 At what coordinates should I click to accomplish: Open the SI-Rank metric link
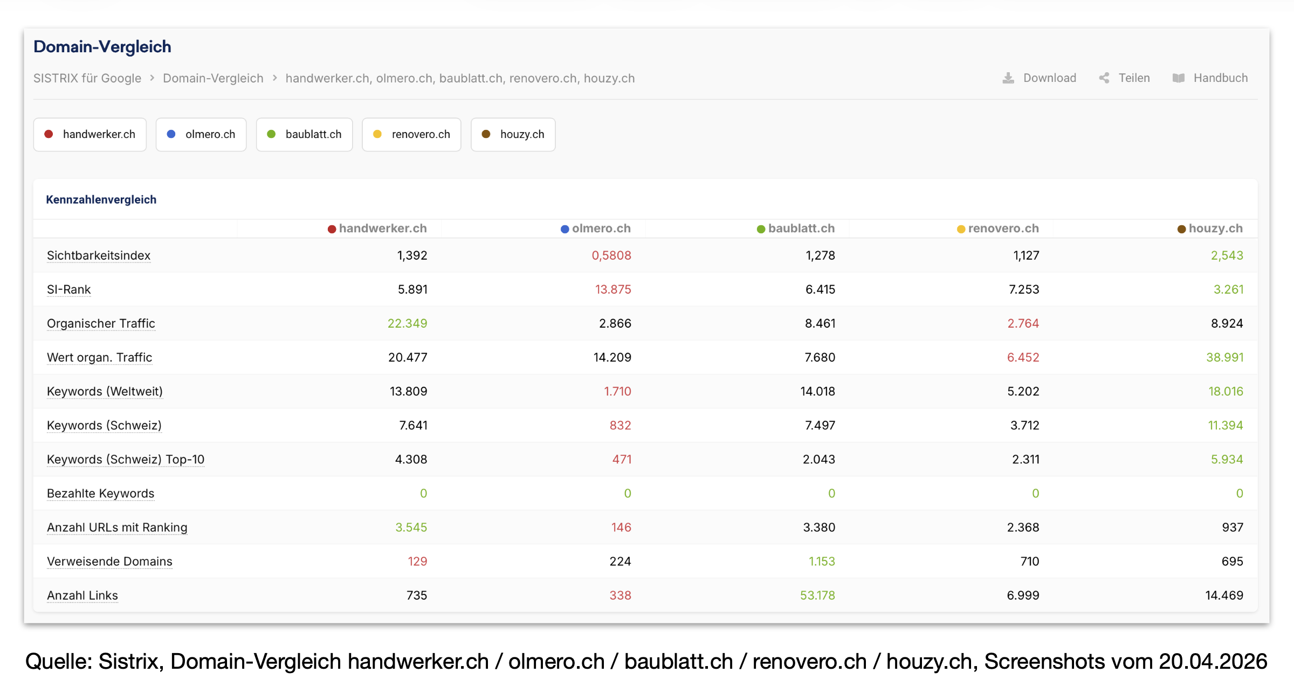coord(68,289)
